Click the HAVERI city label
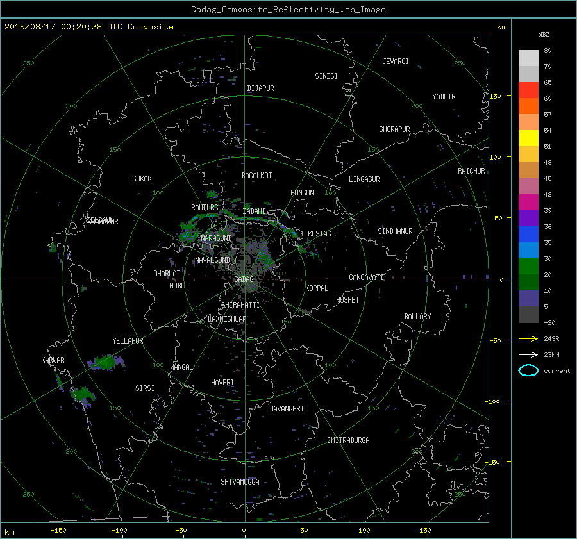 pyautogui.click(x=222, y=383)
